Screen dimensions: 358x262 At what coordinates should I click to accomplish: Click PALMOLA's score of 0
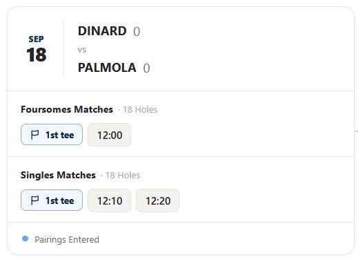point(146,68)
